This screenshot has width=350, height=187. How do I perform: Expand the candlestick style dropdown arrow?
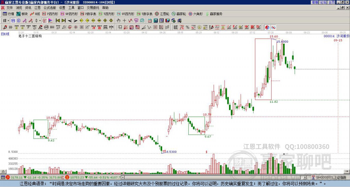(40, 21)
